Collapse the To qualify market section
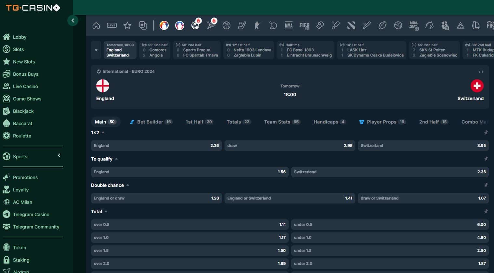494x273 pixels. (116, 159)
